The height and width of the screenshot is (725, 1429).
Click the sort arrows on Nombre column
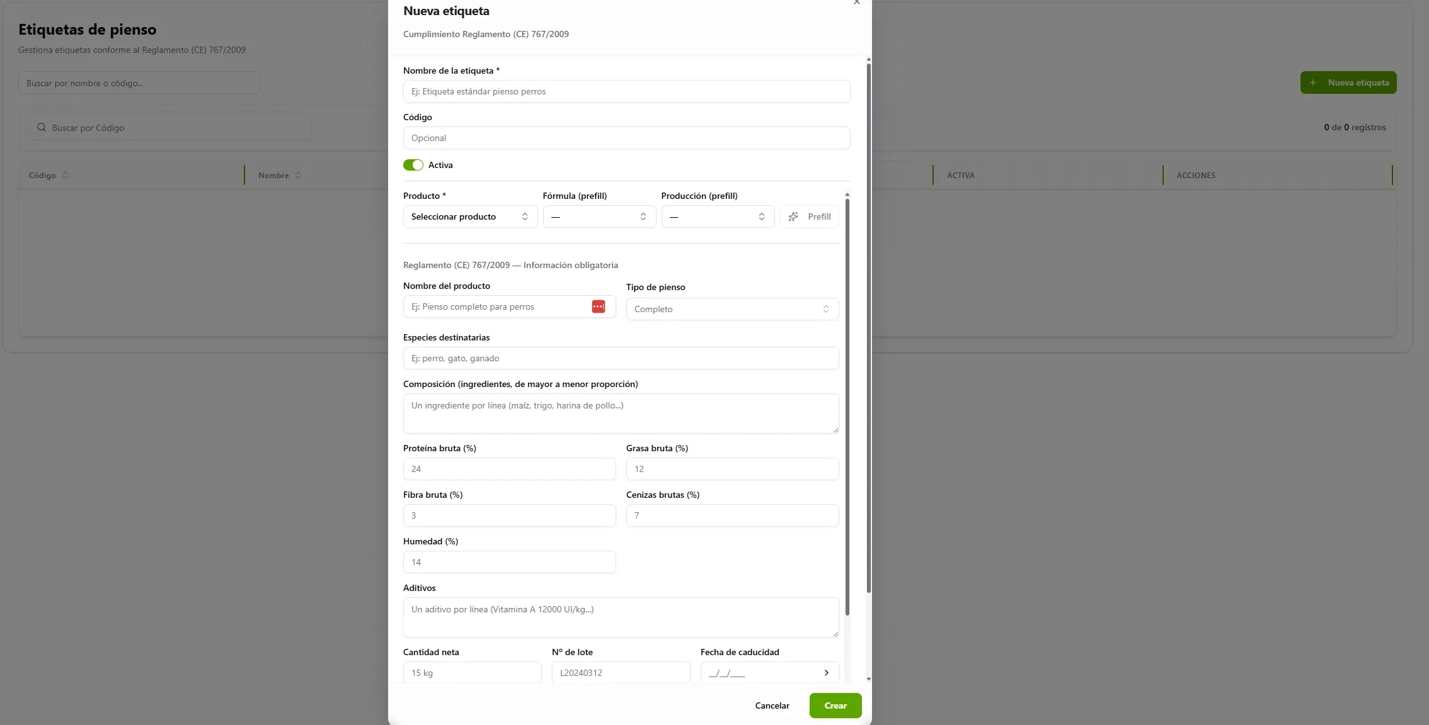click(x=298, y=176)
